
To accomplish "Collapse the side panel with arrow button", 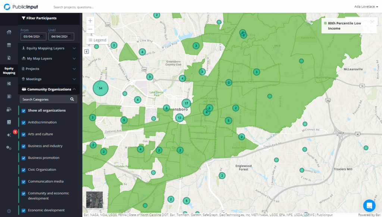I will [87, 51].
